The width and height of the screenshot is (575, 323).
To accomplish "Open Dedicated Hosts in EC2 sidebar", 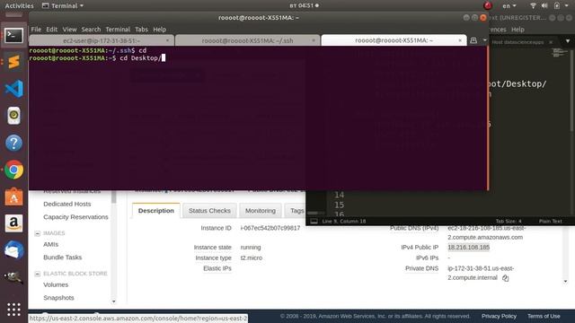I will (x=67, y=204).
